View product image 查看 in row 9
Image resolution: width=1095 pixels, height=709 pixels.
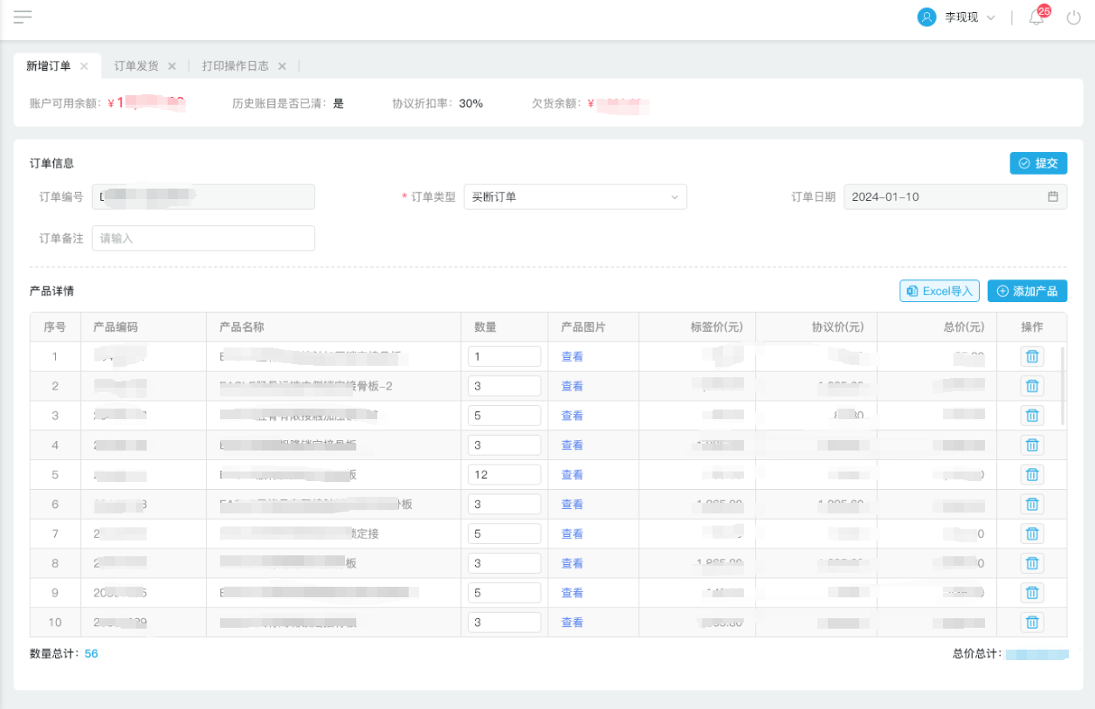(x=572, y=593)
